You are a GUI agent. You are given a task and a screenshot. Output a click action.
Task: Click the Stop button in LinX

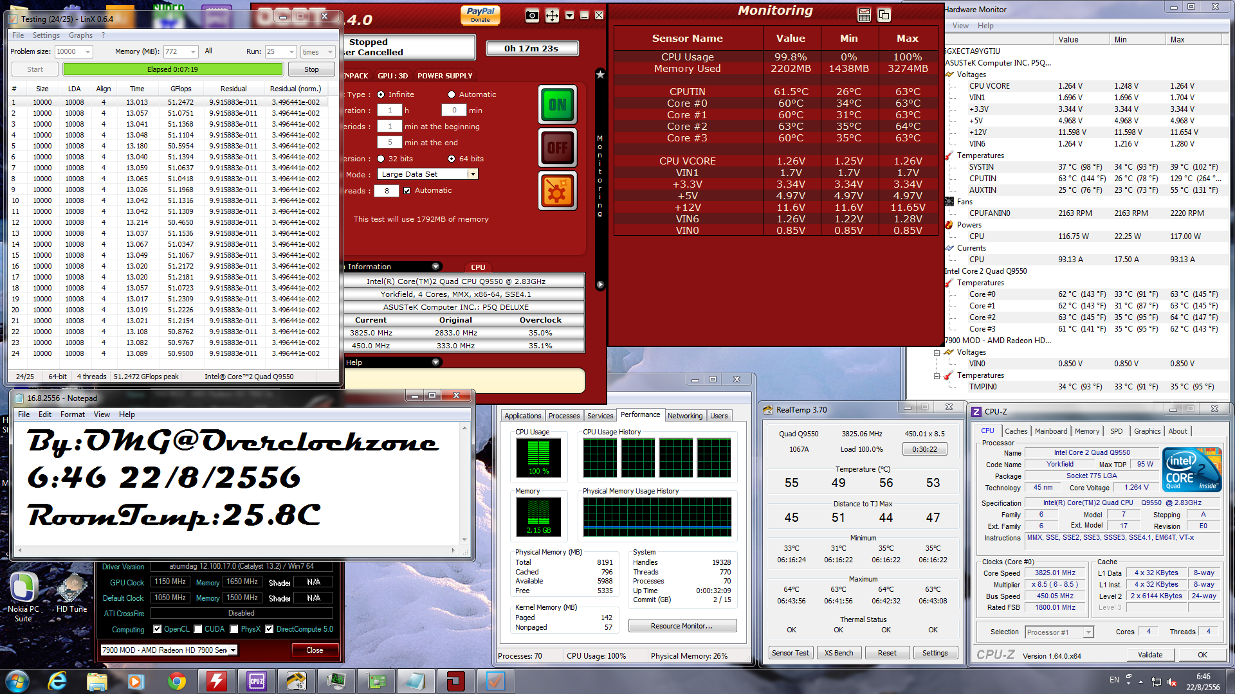tap(311, 69)
